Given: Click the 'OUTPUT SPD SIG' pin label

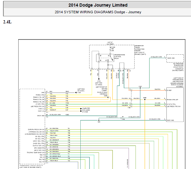Looking at the screenshot, I should (39, 146).
